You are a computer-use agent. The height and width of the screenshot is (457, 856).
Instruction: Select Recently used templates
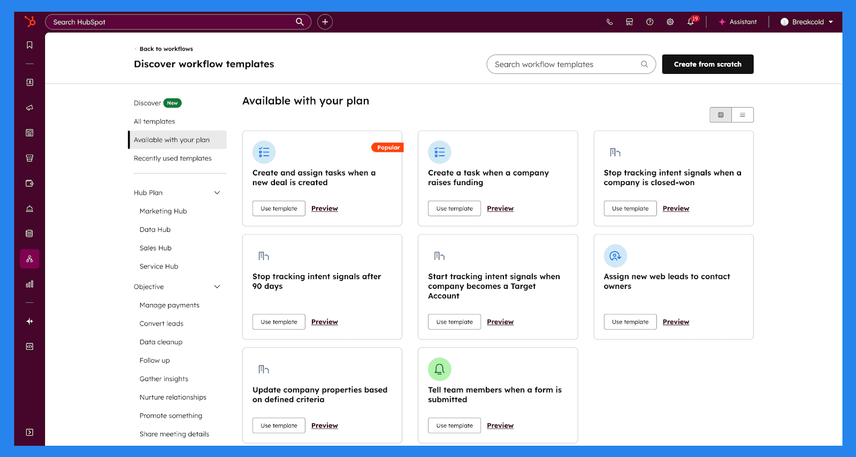(x=172, y=158)
